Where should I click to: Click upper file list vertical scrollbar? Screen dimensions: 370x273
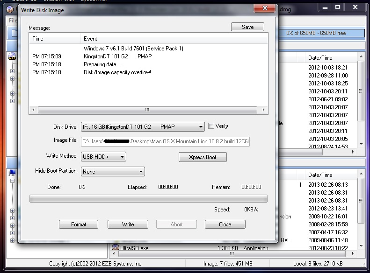(361, 91)
